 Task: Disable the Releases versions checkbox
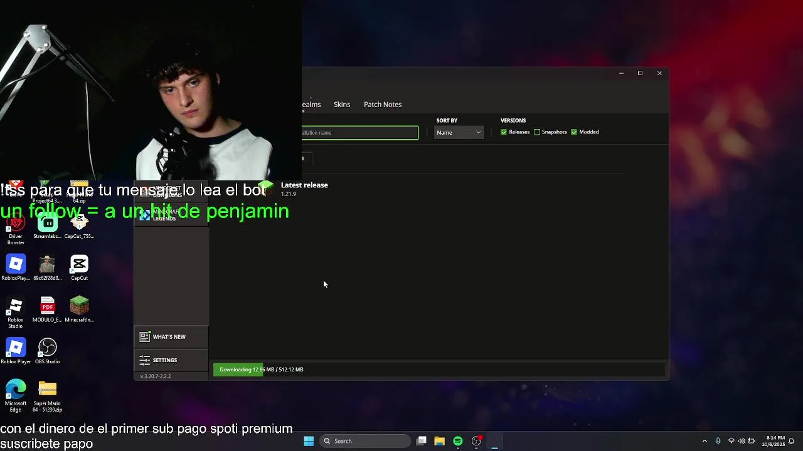coord(504,132)
